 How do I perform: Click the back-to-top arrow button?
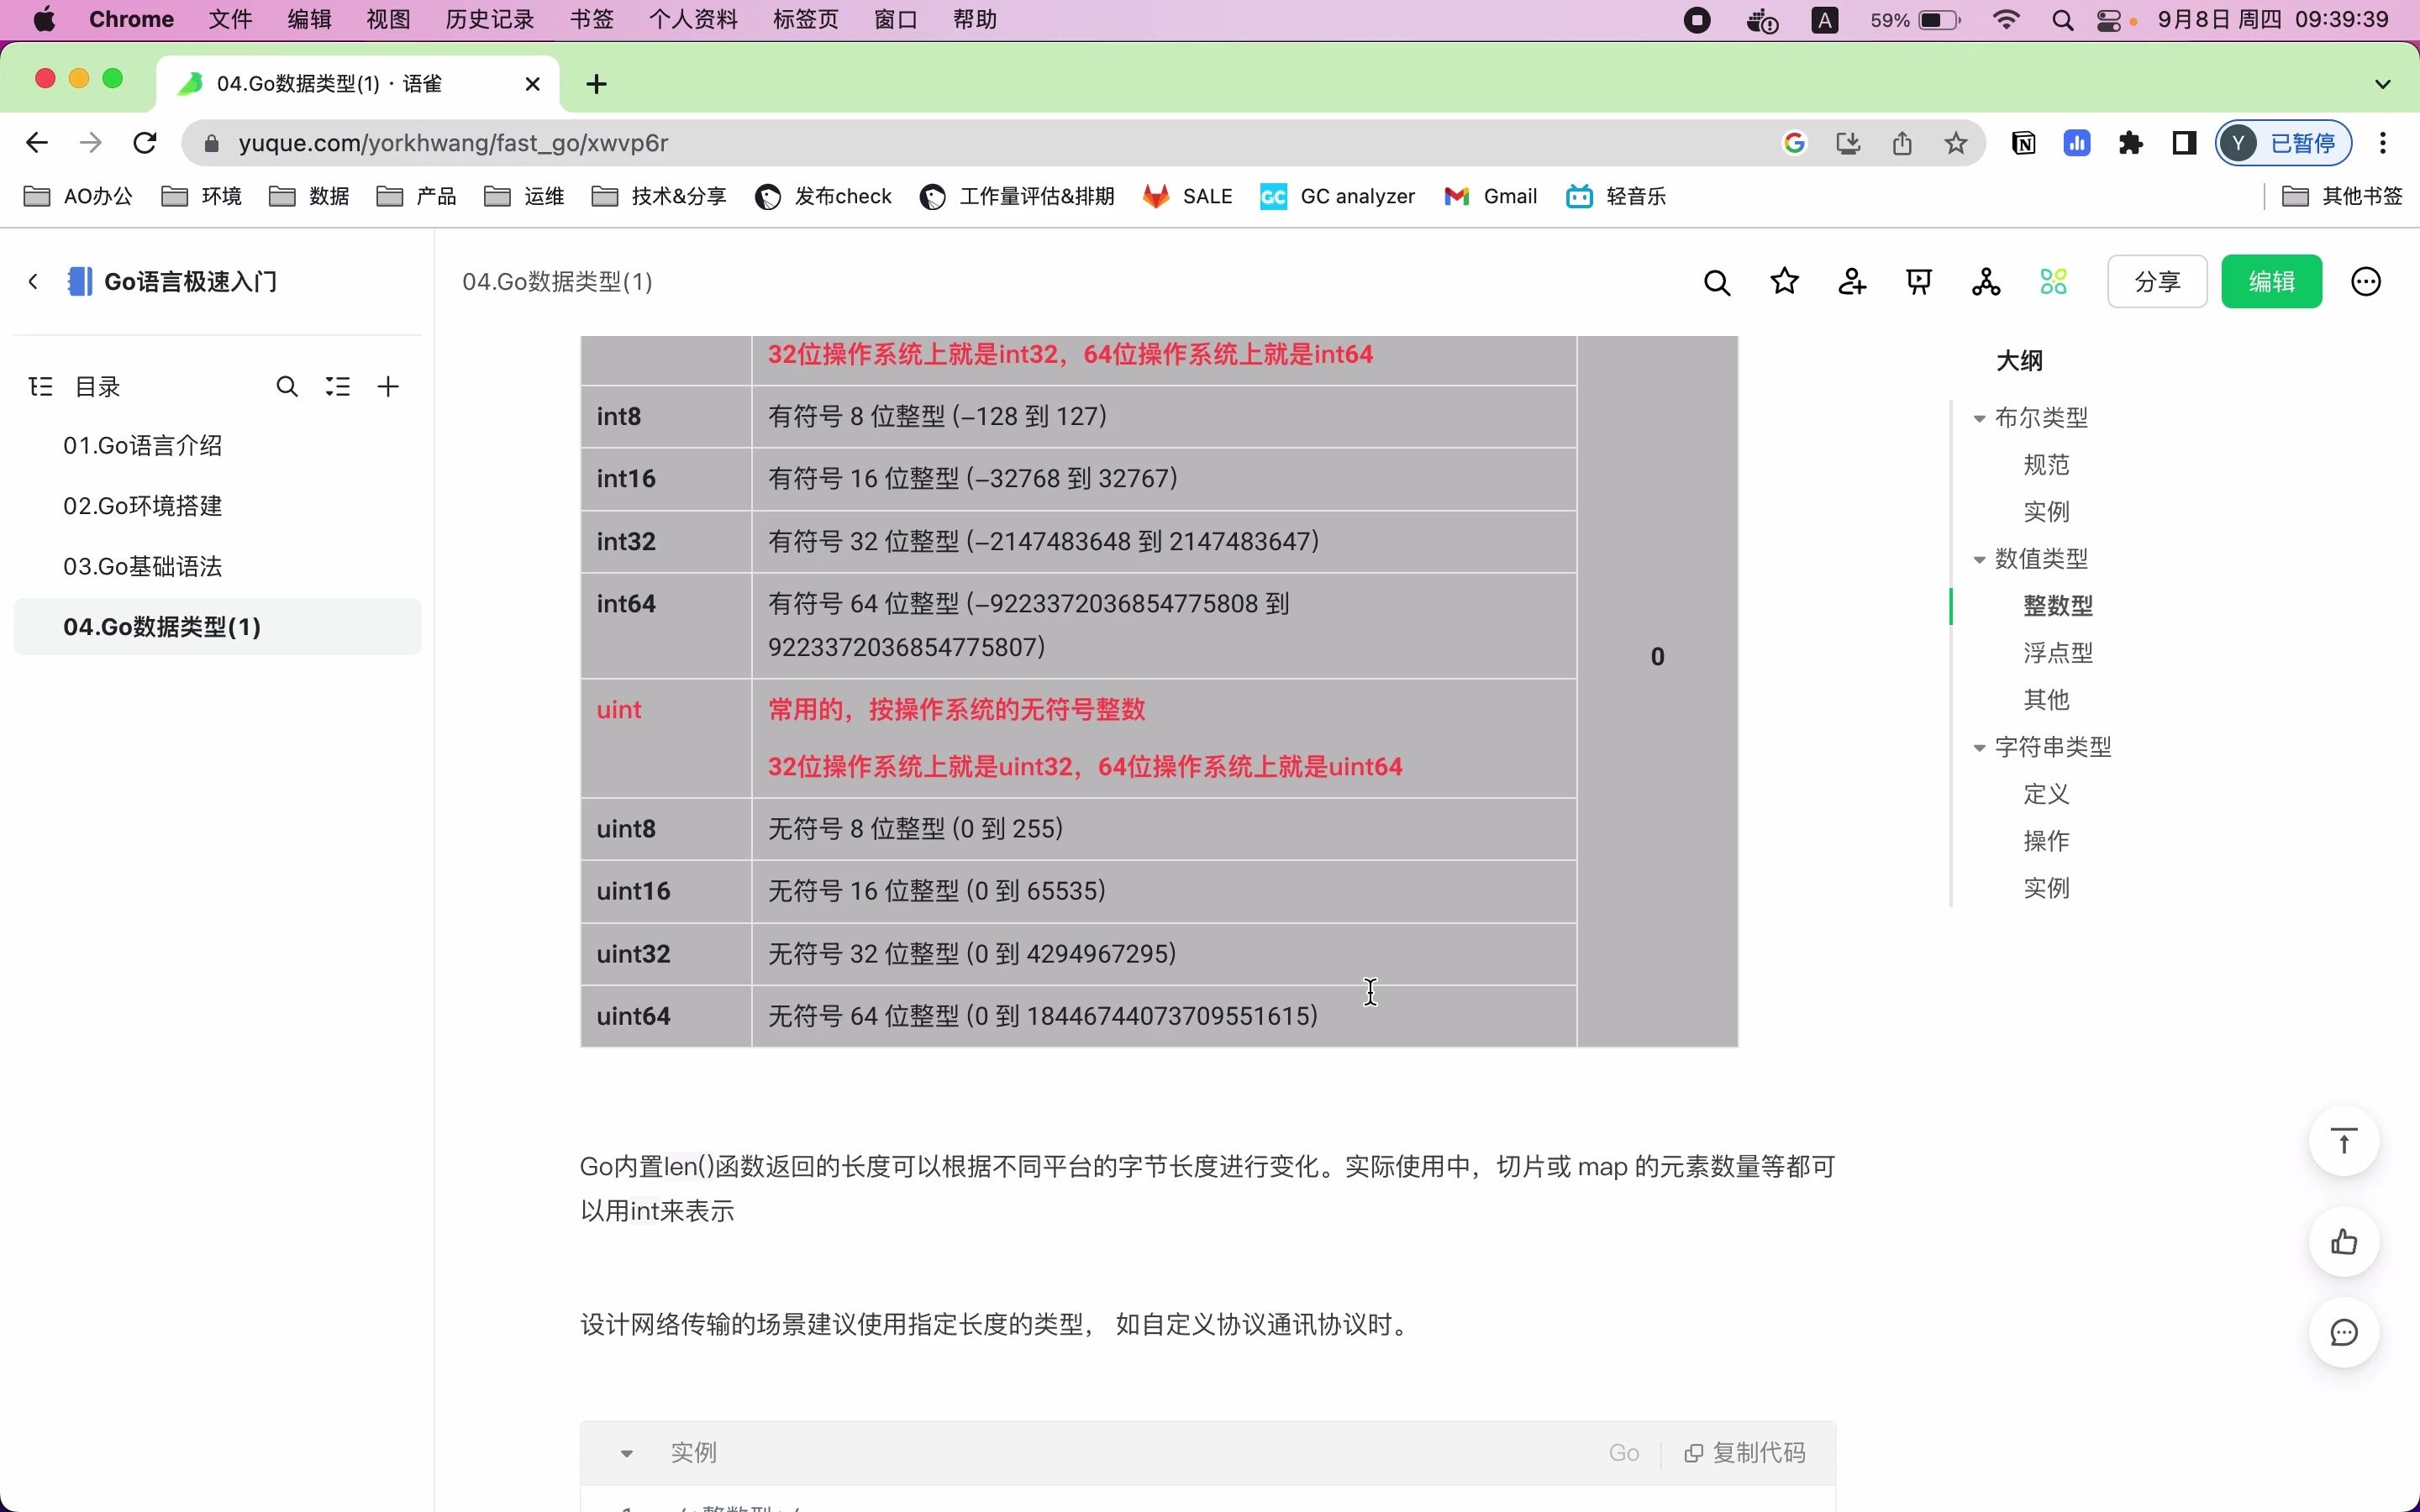coord(2343,1141)
